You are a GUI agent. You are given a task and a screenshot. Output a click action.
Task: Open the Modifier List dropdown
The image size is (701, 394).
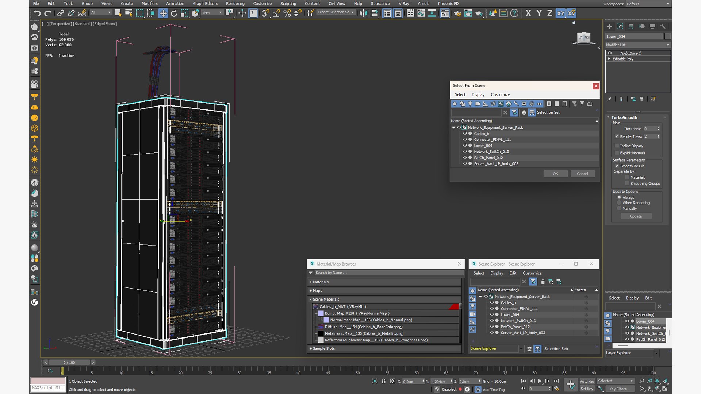coord(638,45)
